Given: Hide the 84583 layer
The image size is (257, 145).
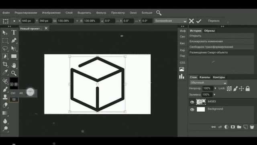Looking at the screenshot, I should (192, 102).
